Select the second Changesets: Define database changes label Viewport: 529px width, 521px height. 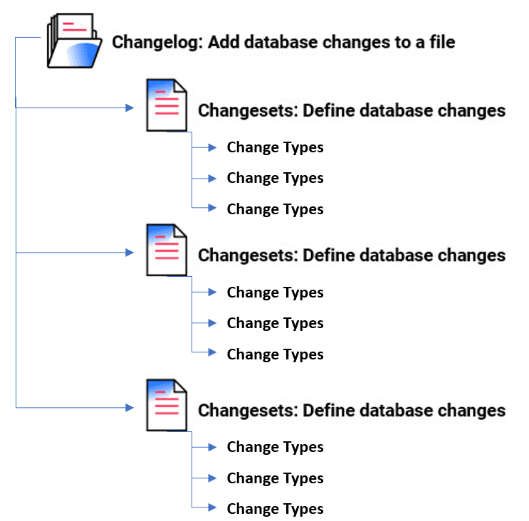tap(352, 255)
